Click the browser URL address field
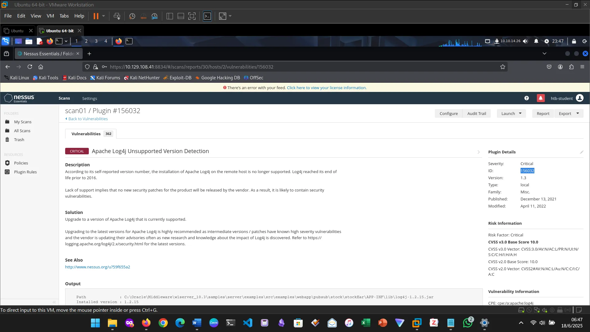 [277, 67]
